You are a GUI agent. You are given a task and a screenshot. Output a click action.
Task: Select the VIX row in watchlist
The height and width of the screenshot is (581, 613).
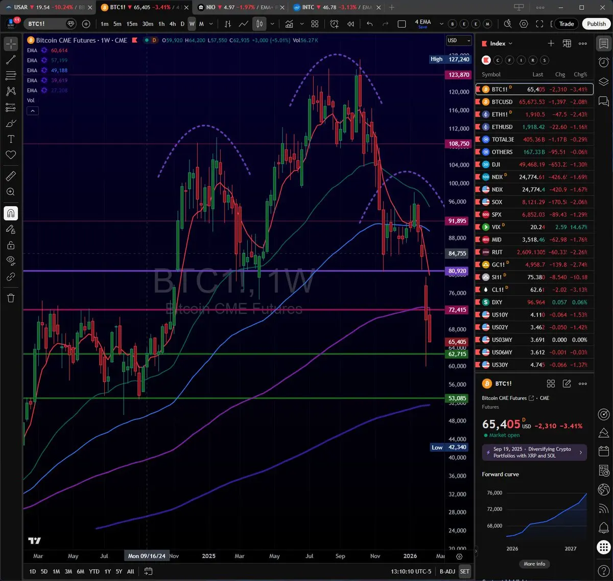(534, 227)
